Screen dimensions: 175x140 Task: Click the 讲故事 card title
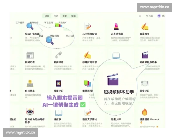point(57,120)
